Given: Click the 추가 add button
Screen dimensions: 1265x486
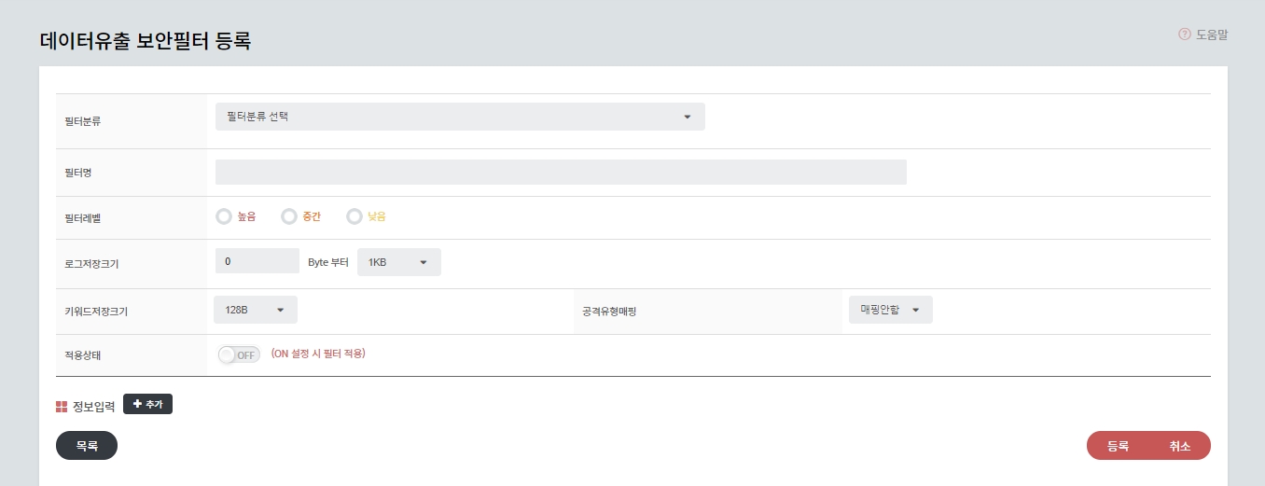Looking at the screenshot, I should click(x=147, y=404).
